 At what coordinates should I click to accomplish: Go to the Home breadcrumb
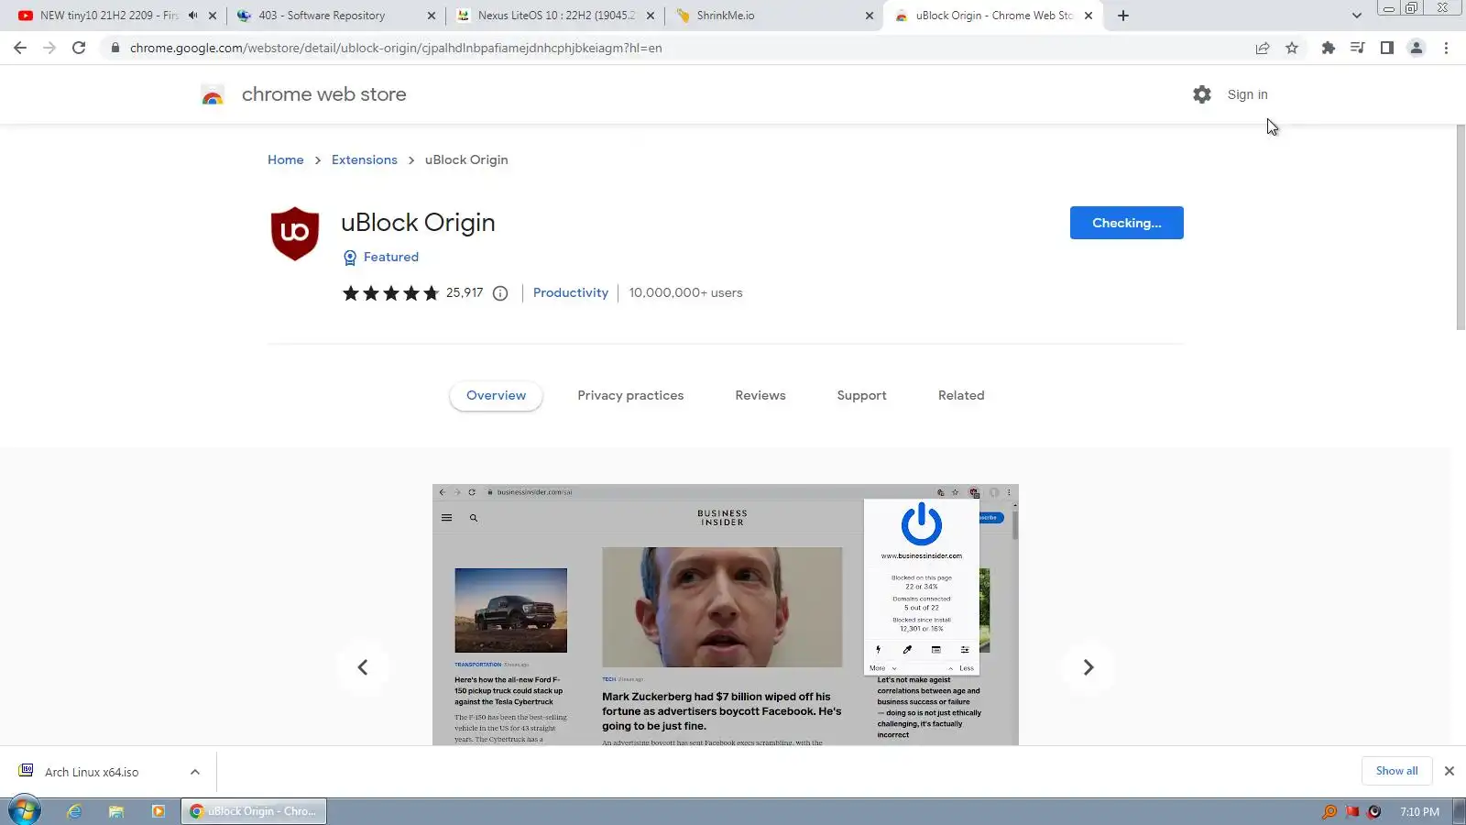(286, 160)
